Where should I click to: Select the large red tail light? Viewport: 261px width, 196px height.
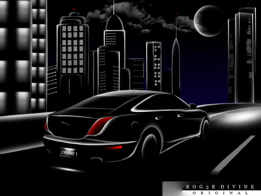tap(100, 126)
